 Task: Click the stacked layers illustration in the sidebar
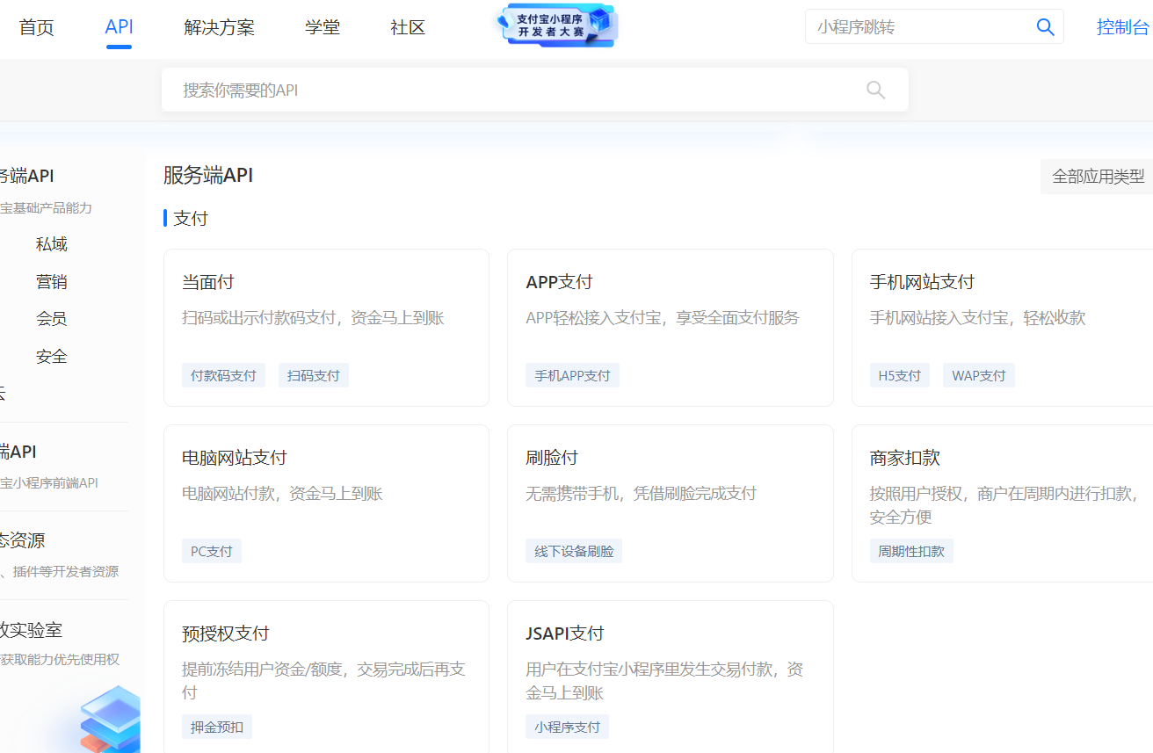pyautogui.click(x=110, y=719)
